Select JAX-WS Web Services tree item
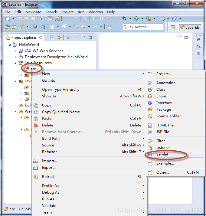Image resolution: width=206 pixels, height=216 pixels. click(x=44, y=51)
